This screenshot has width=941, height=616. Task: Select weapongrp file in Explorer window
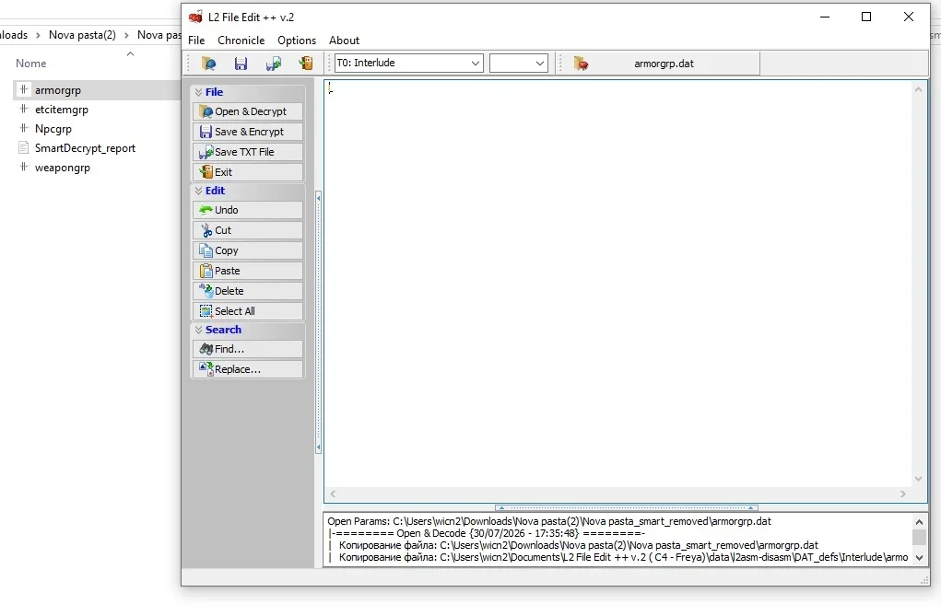63,168
